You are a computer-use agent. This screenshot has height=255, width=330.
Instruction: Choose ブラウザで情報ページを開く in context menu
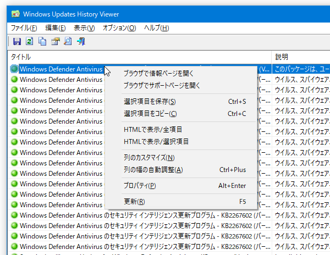click(181, 74)
